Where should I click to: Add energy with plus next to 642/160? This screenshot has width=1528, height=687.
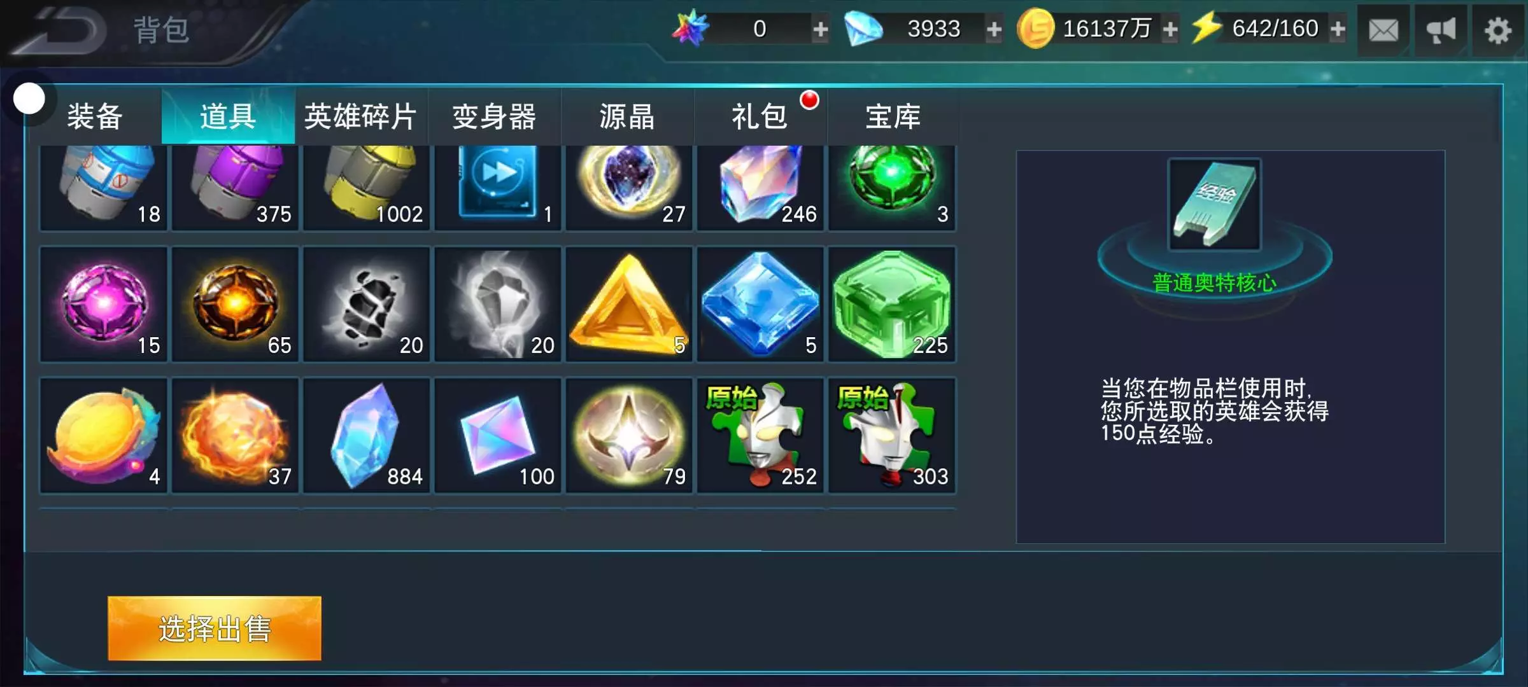[1338, 29]
